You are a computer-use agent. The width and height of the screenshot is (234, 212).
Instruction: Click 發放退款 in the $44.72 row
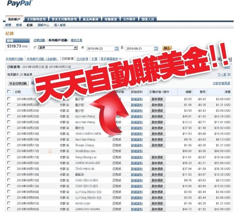click(157, 209)
